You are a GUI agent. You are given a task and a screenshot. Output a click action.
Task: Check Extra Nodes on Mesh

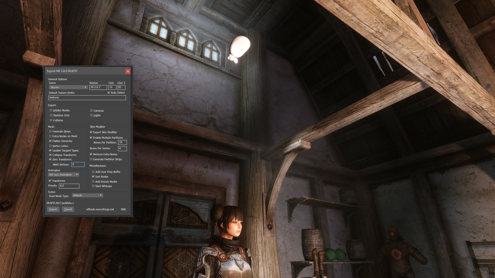coord(51,136)
